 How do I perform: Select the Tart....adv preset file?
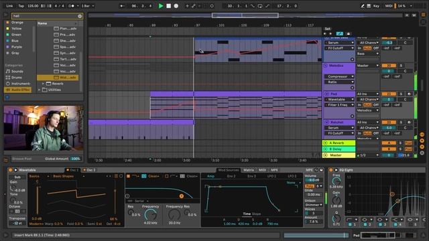click(x=64, y=59)
